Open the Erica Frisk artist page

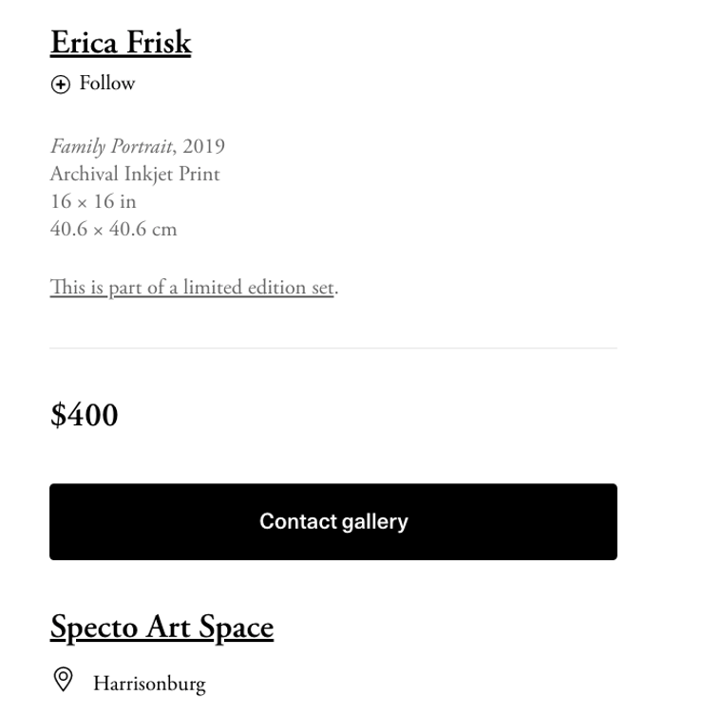click(x=121, y=43)
